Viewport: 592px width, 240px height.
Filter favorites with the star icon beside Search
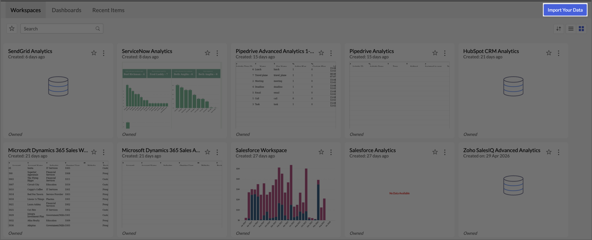(12, 29)
